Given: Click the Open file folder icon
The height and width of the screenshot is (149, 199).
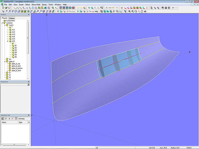Looking at the screenshot, I should pos(6,8).
